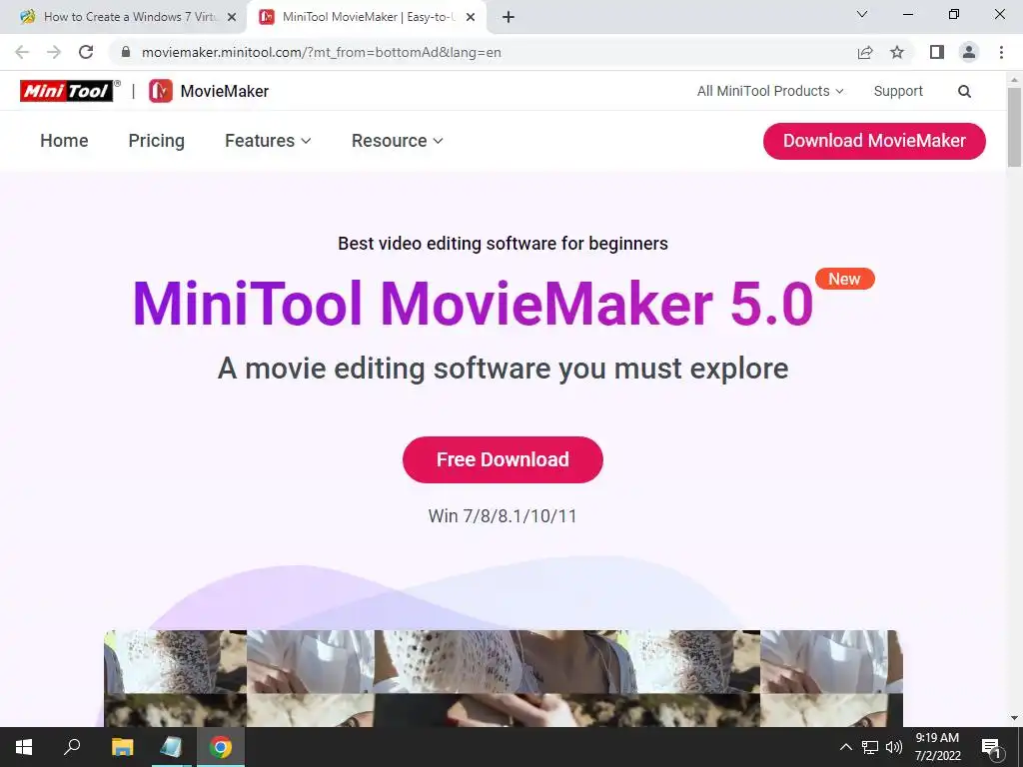The image size is (1023, 767).
Task: Reload the page with the refresh icon
Action: tap(86, 52)
